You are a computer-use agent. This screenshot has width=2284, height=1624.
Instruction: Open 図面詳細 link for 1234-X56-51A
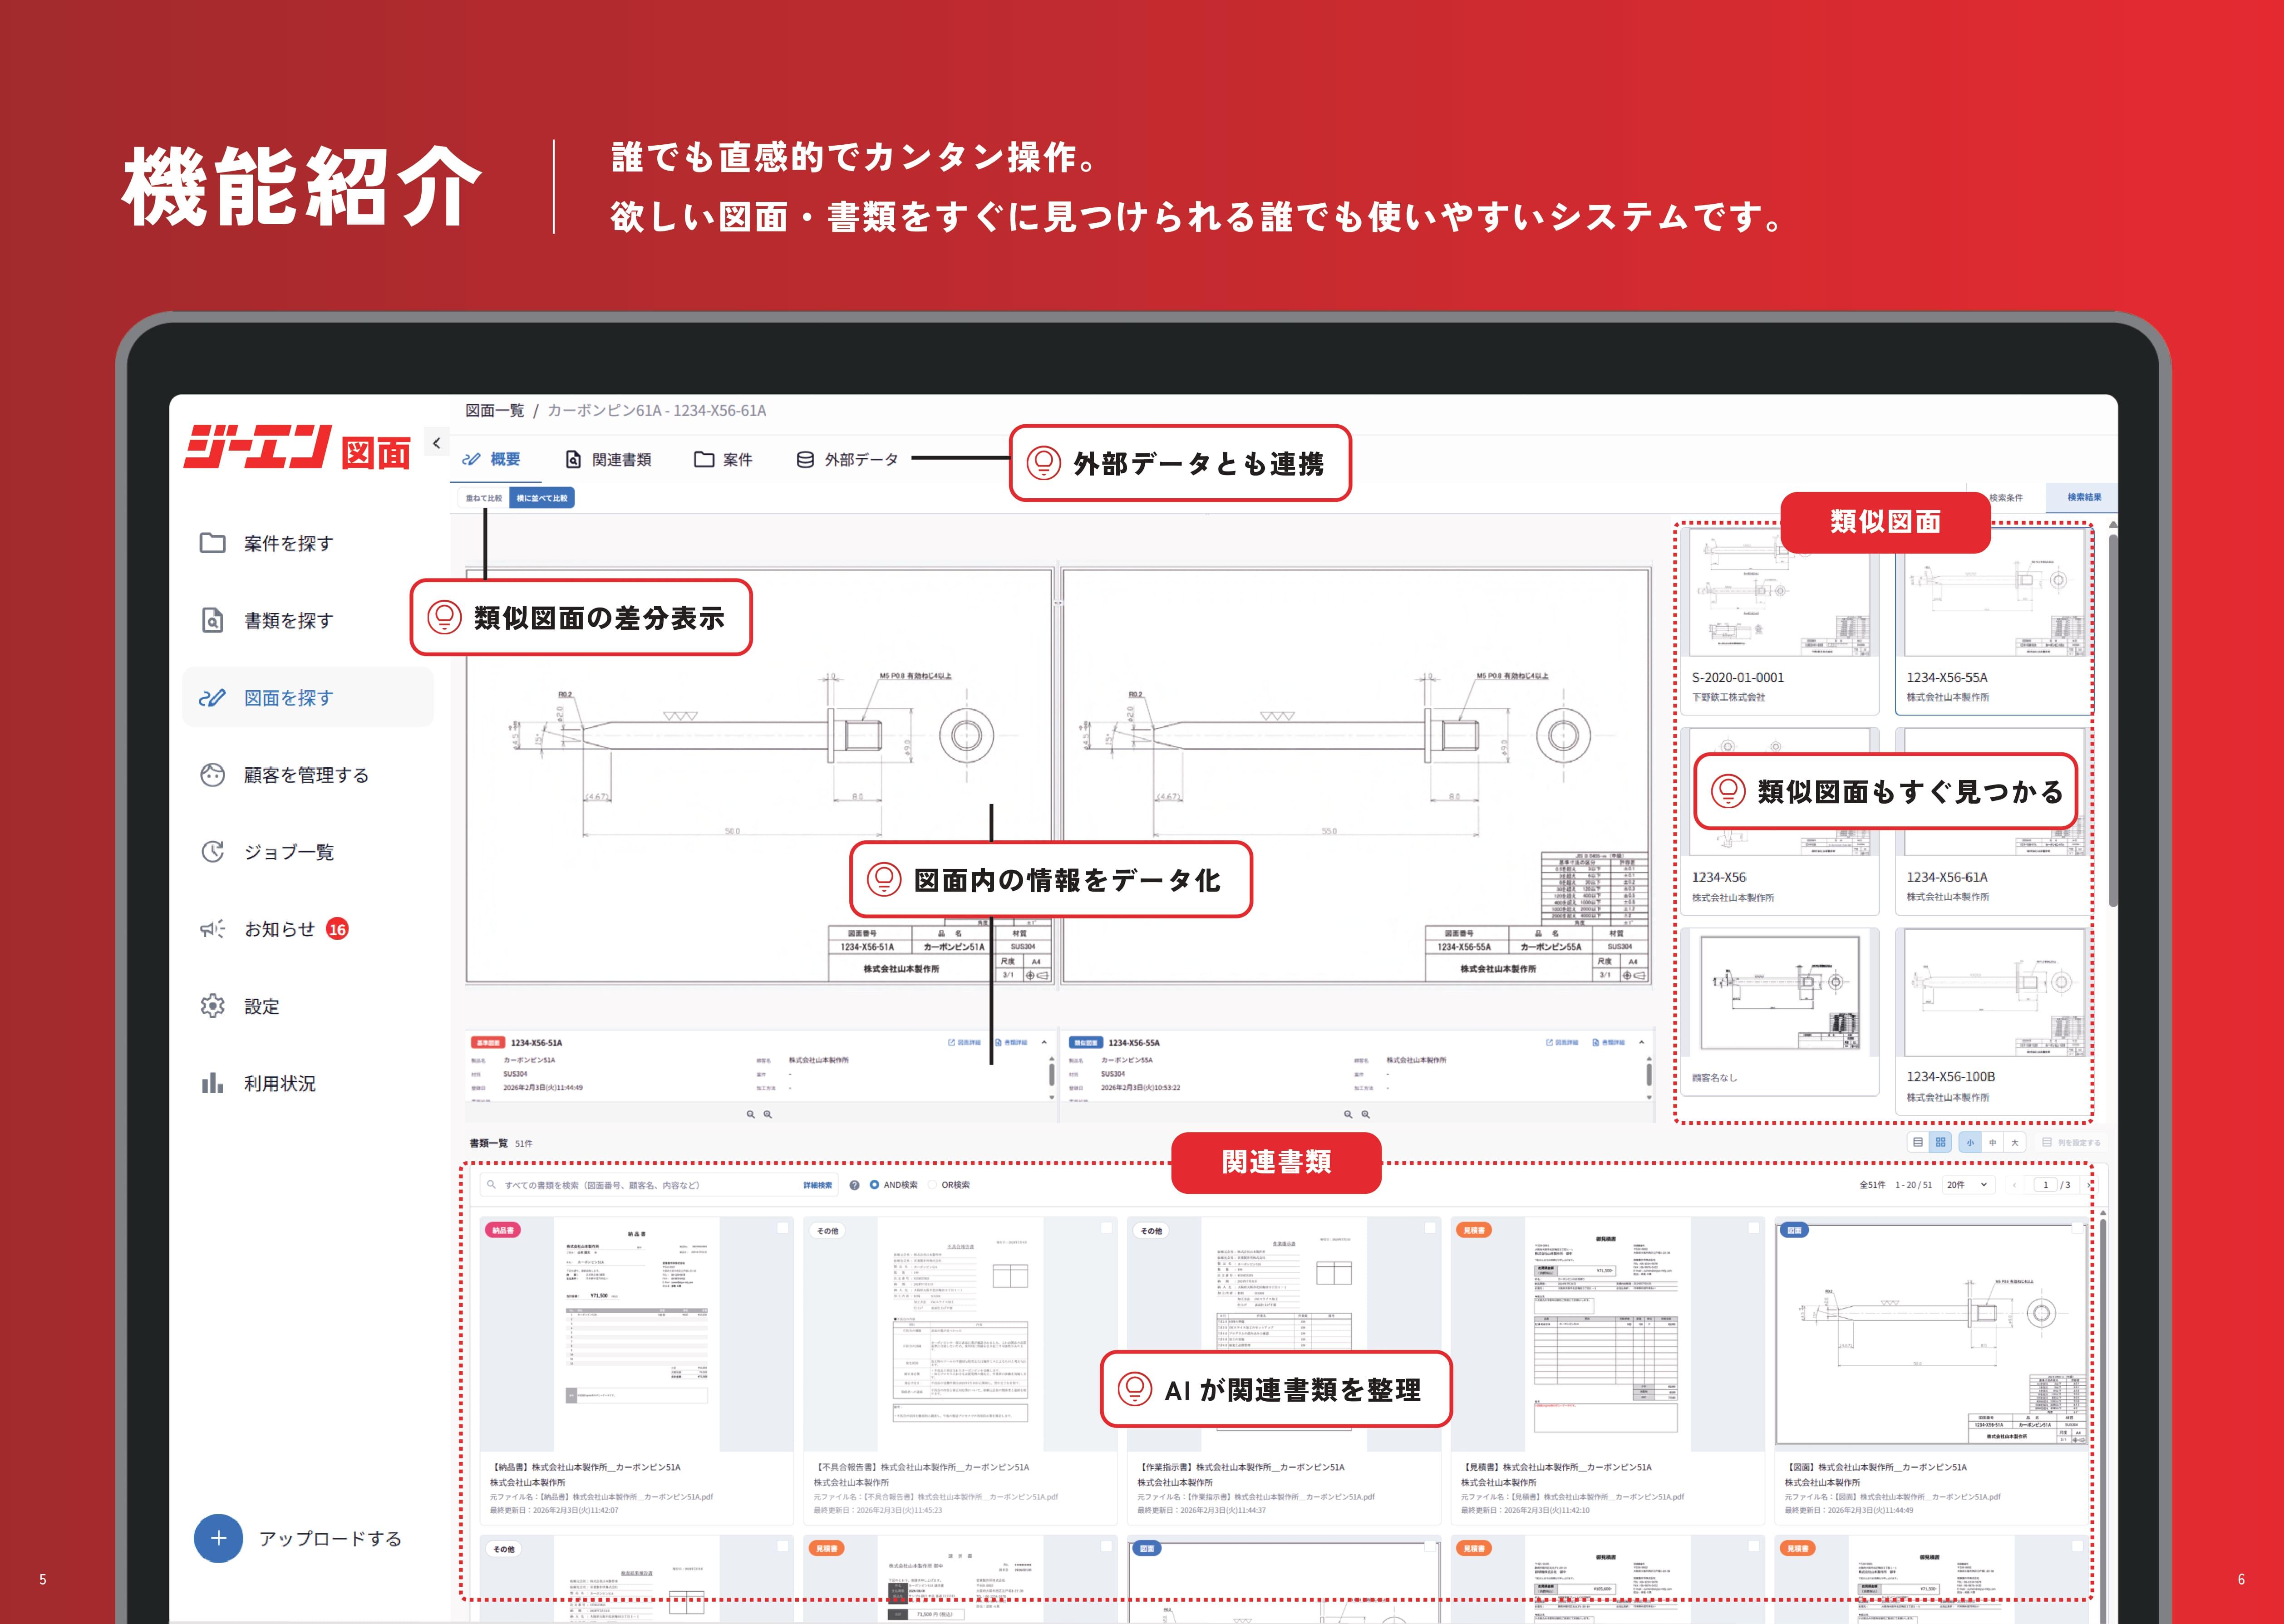pos(964,1043)
